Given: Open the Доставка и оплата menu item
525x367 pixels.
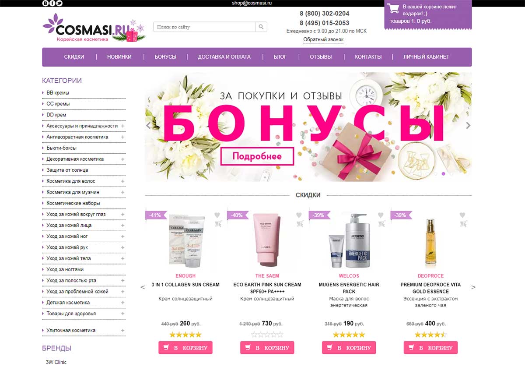Looking at the screenshot, I should coord(224,57).
